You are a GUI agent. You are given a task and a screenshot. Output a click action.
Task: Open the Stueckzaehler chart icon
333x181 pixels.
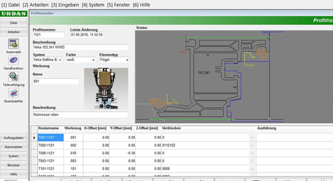(13, 93)
